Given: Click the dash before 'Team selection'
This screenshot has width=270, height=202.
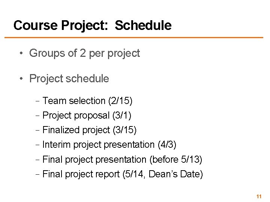Looking at the screenshot, I should click(37, 101).
